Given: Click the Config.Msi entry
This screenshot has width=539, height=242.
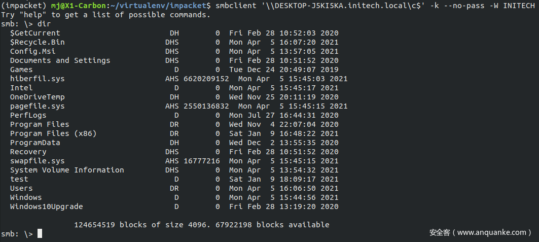Looking at the screenshot, I should coord(32,51).
